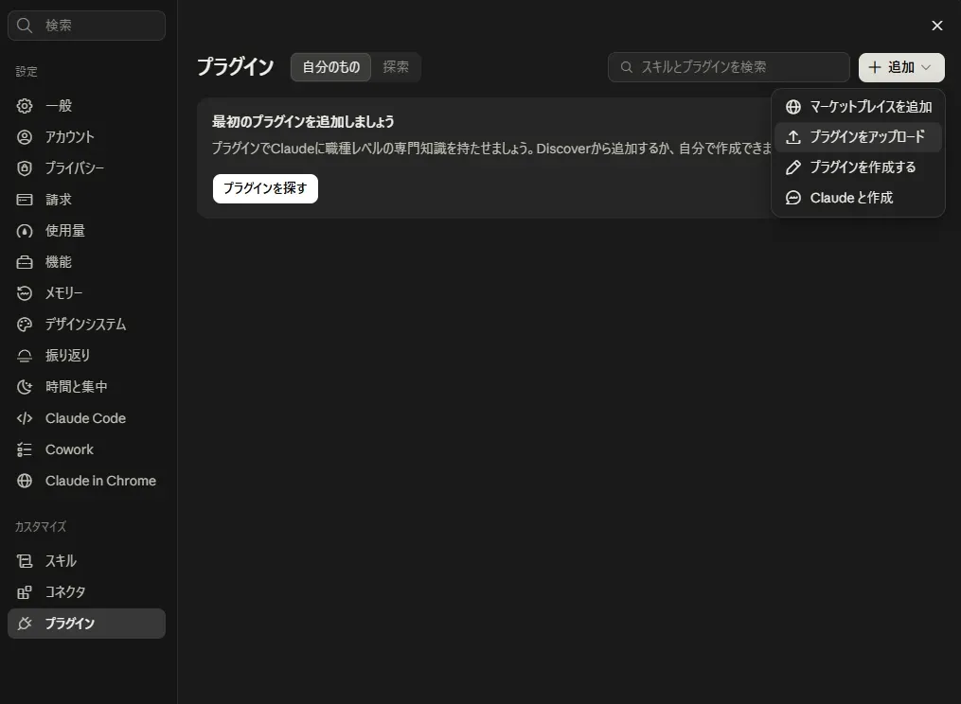
Task: Click the 設定 section label
Action: tap(27, 72)
